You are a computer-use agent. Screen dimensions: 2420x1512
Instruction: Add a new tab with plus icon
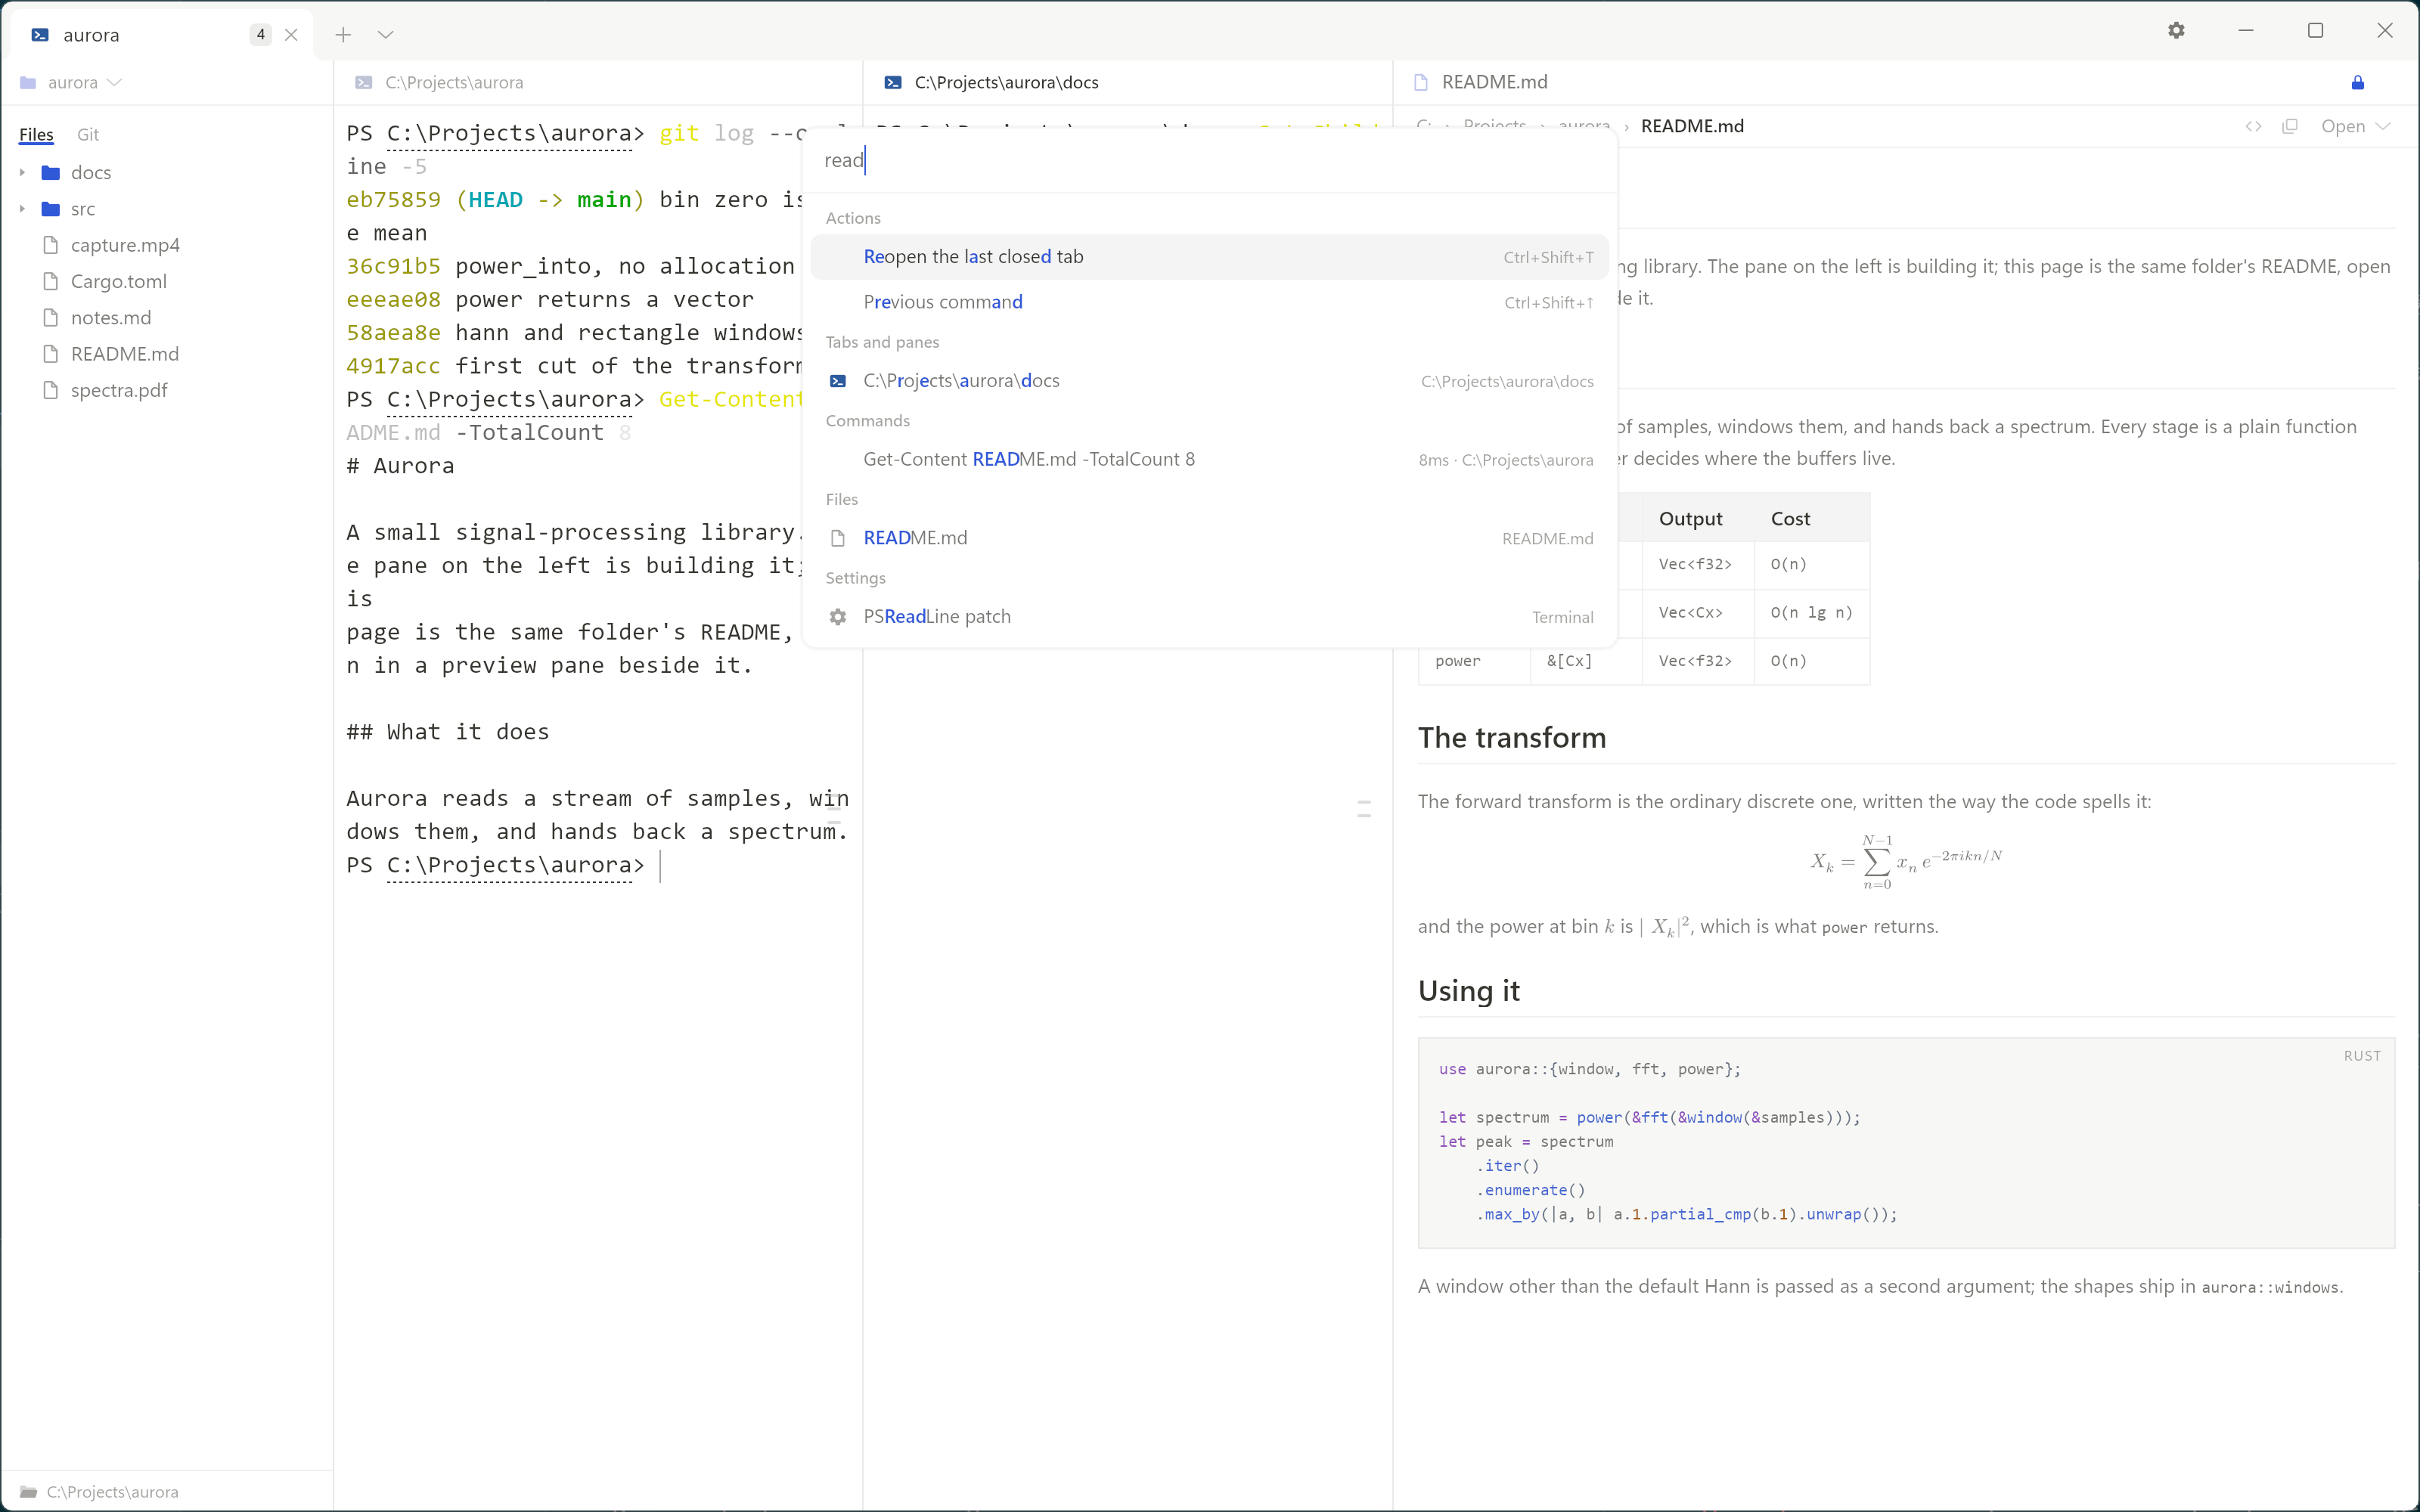[x=343, y=35]
